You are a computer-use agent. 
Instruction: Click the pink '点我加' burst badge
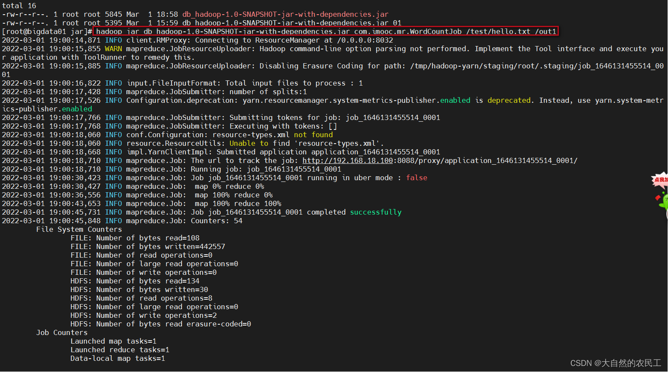point(661,180)
